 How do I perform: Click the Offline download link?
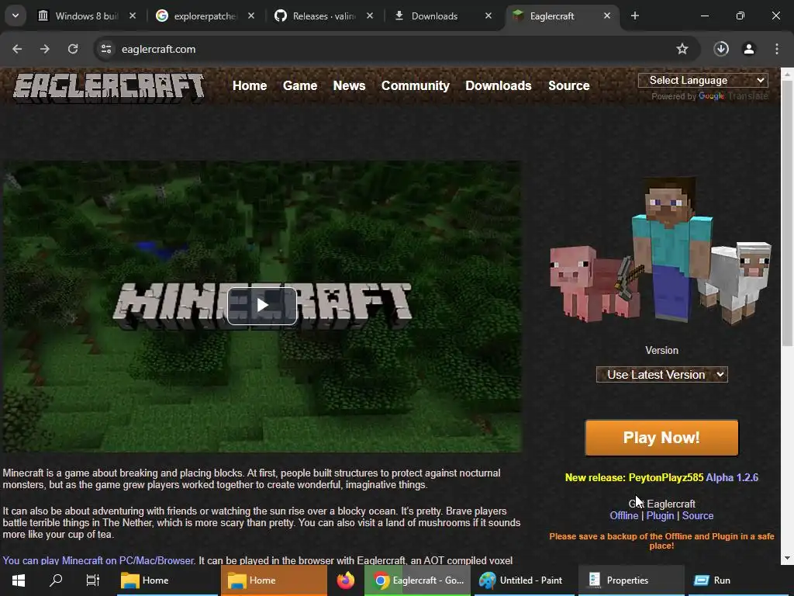tap(624, 515)
